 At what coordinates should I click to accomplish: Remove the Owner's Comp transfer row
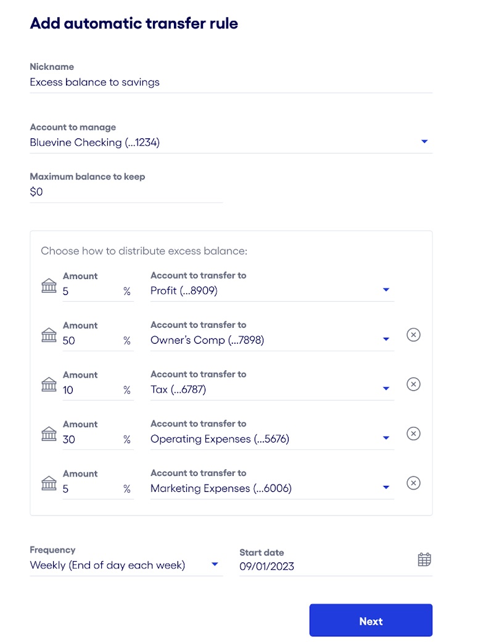tap(413, 335)
